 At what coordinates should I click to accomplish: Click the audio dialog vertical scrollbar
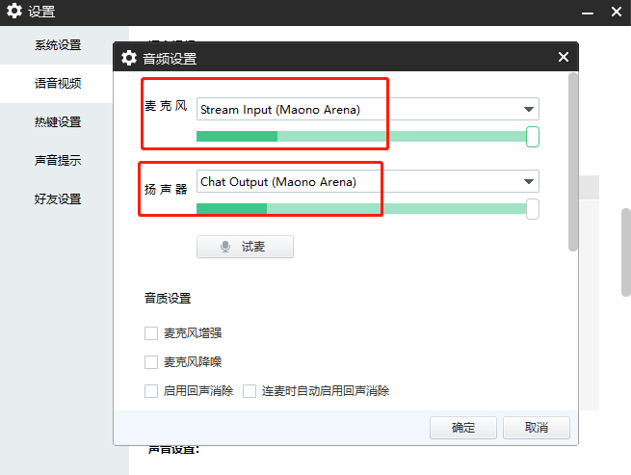tap(573, 164)
